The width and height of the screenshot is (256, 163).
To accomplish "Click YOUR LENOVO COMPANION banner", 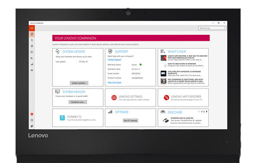I will tap(131, 38).
